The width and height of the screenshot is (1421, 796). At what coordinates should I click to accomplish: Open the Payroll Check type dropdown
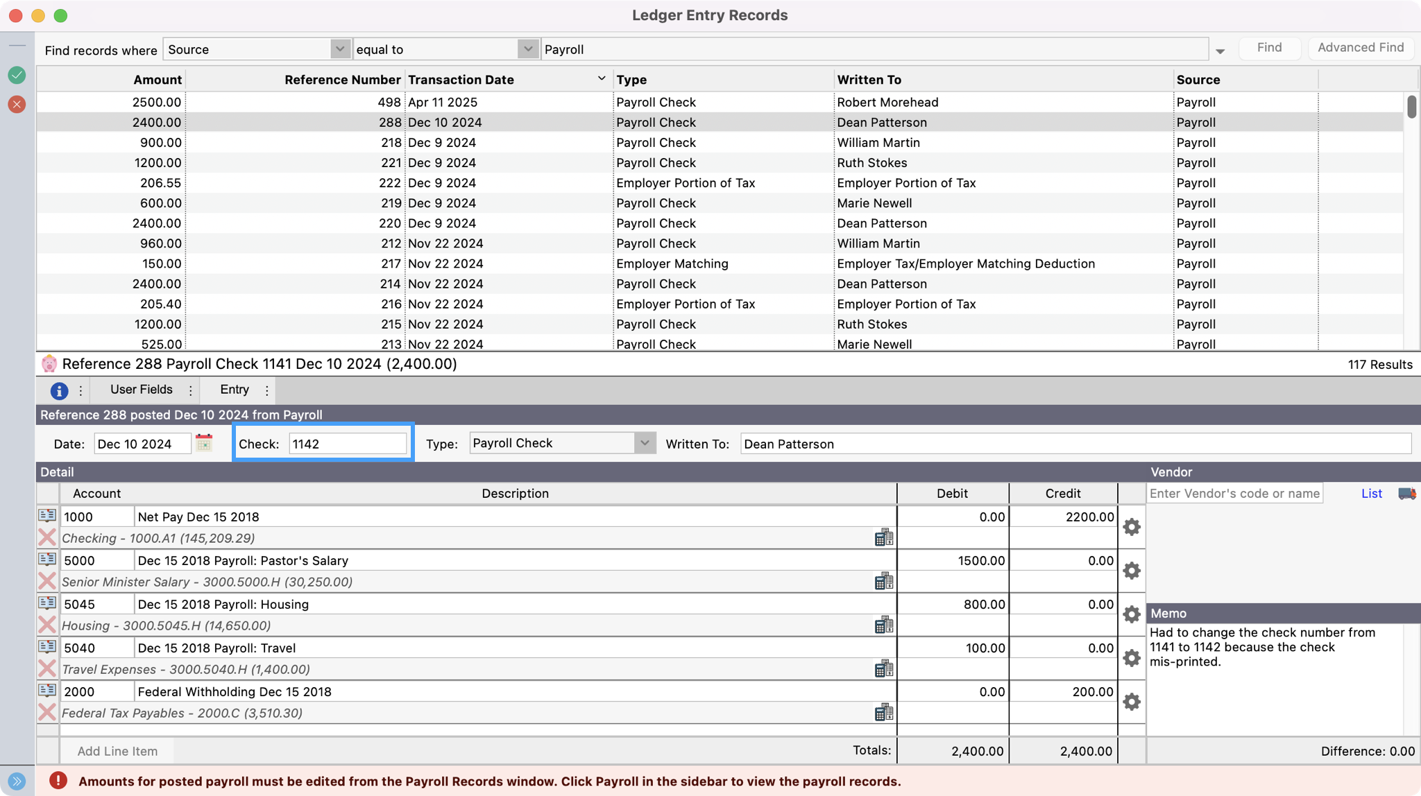644,442
